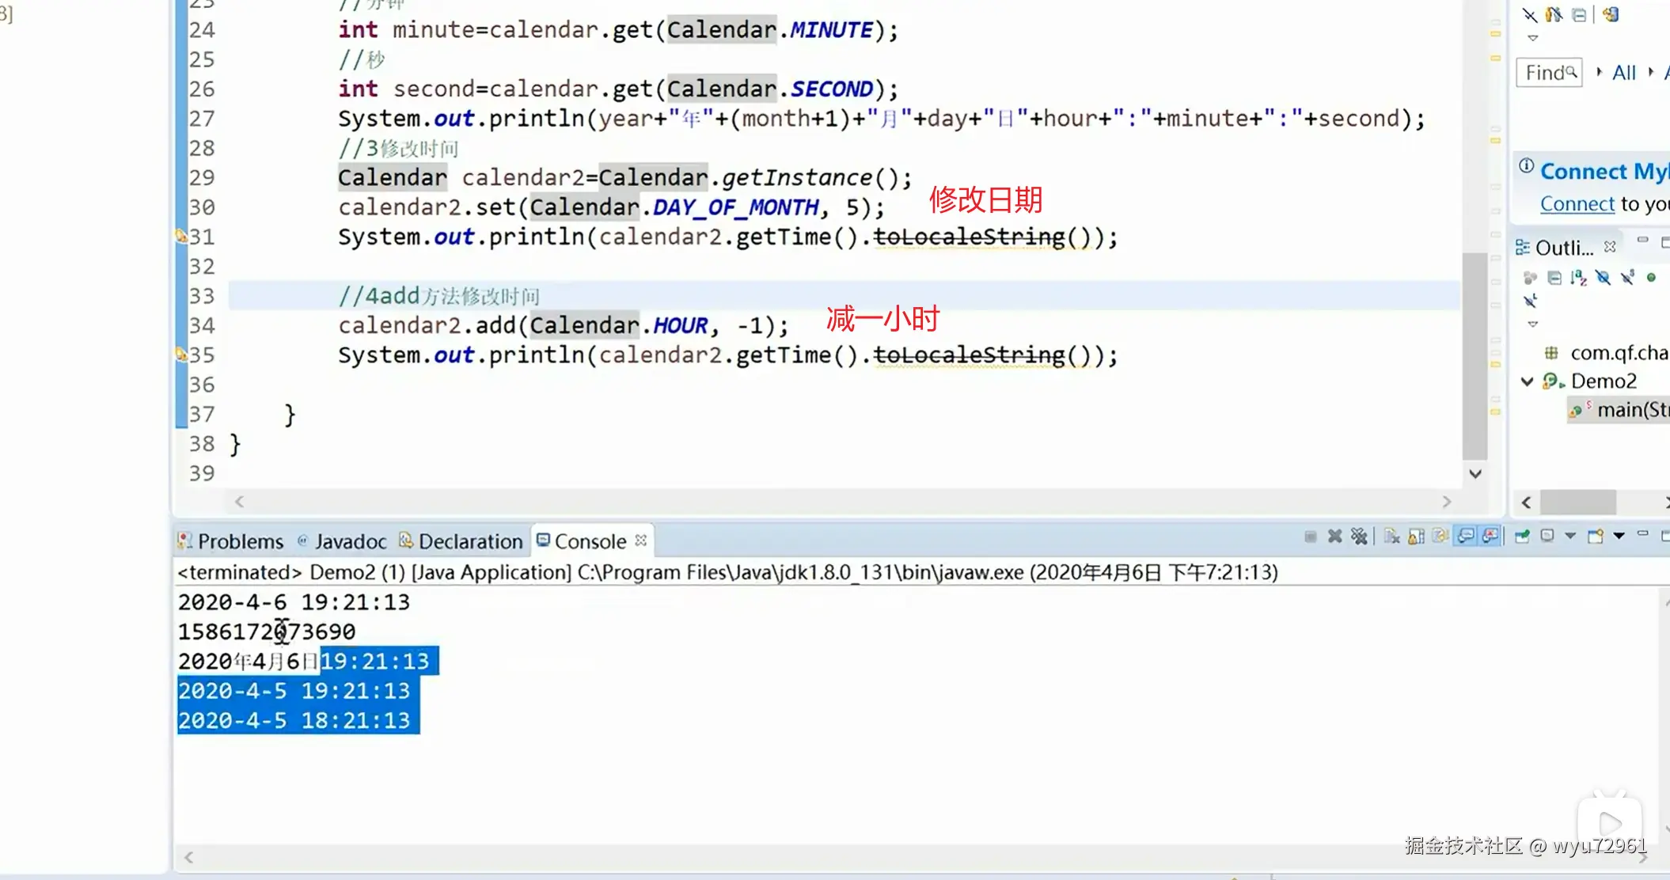Click Hide Fields icon in Outline toolbar
The image size is (1670, 880).
(x=1603, y=278)
